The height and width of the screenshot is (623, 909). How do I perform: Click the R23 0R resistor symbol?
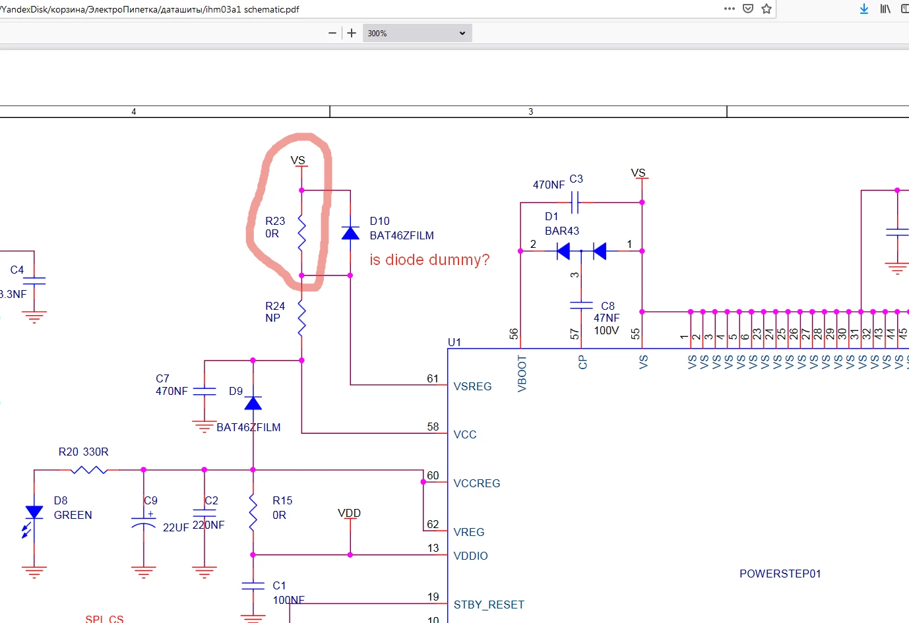[302, 233]
